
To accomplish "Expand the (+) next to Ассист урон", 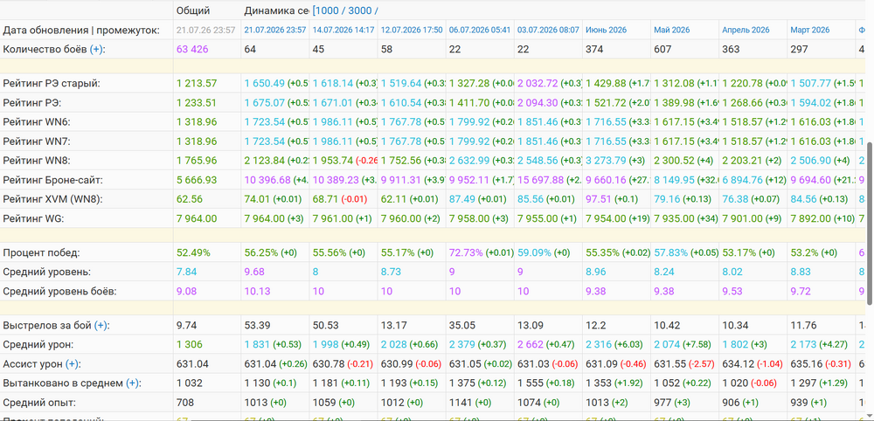I will pos(72,364).
